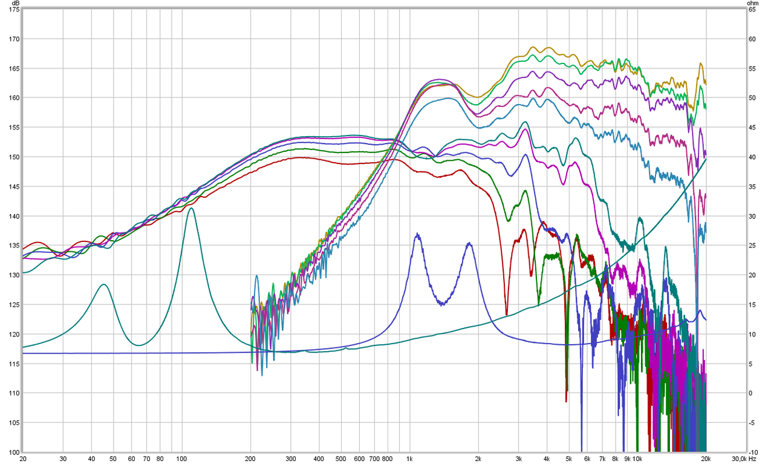The image size is (774, 464).
Task: Click the 6k frequency tick label
Action: pyautogui.click(x=587, y=459)
